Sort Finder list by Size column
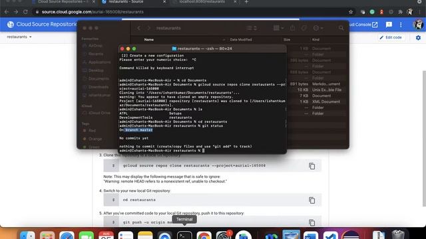 click(287, 40)
